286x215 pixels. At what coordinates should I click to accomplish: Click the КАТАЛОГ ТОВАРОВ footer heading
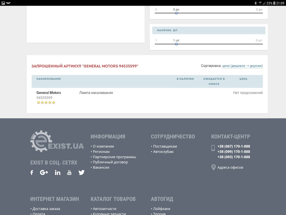point(113,199)
